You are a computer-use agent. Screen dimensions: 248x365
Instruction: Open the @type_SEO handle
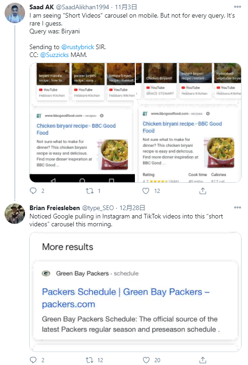coord(98,208)
